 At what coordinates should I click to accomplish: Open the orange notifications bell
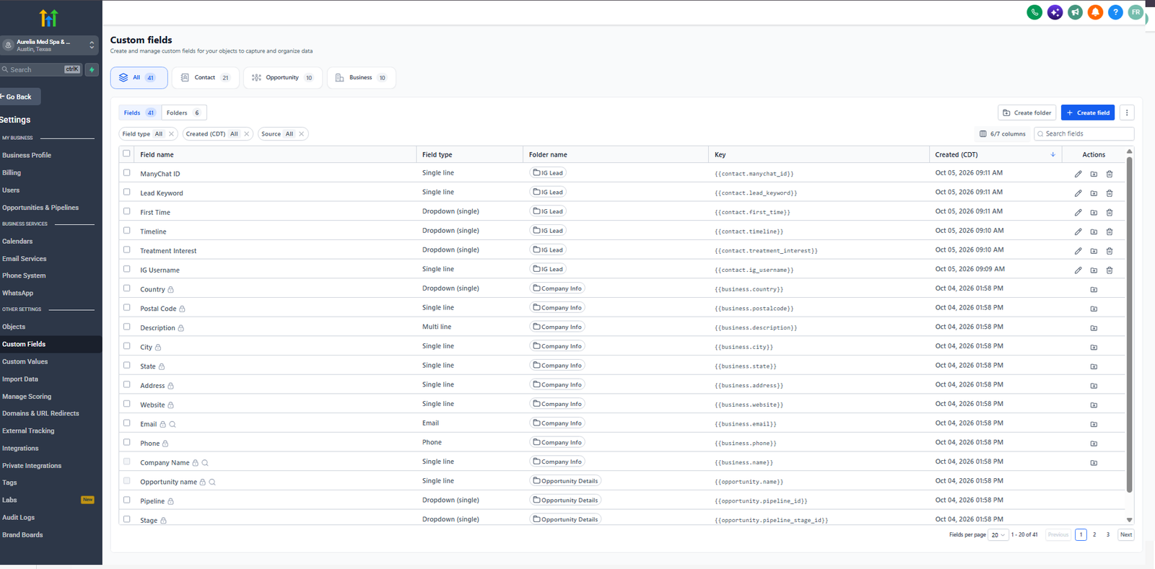[1095, 12]
